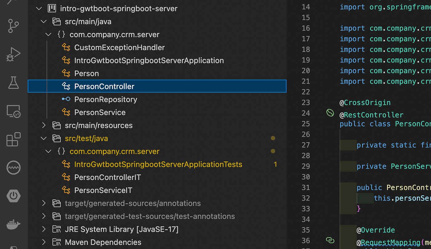The width and height of the screenshot is (431, 249).
Task: Click the green bean icon beside @RestController
Action: pyautogui.click(x=330, y=113)
